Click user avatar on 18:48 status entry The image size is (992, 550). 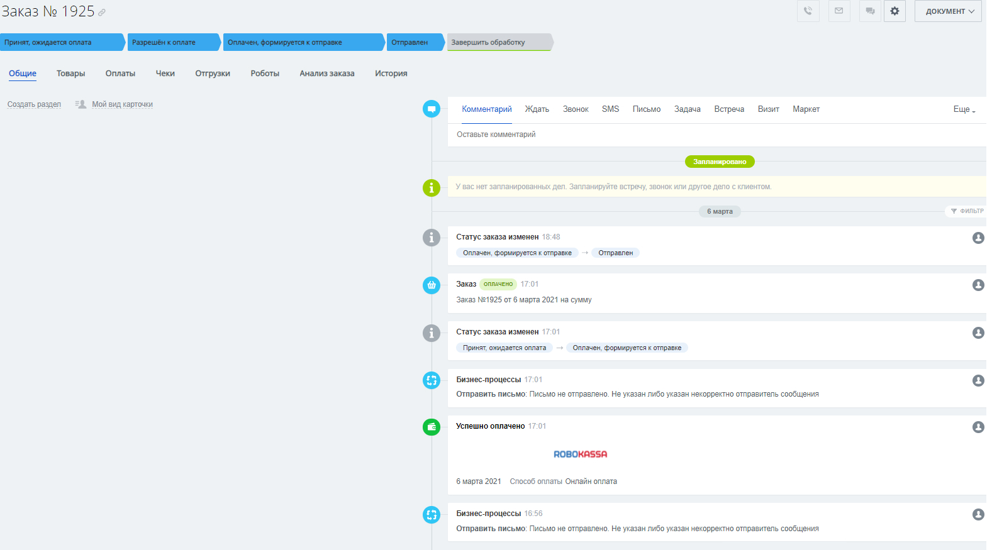point(978,238)
